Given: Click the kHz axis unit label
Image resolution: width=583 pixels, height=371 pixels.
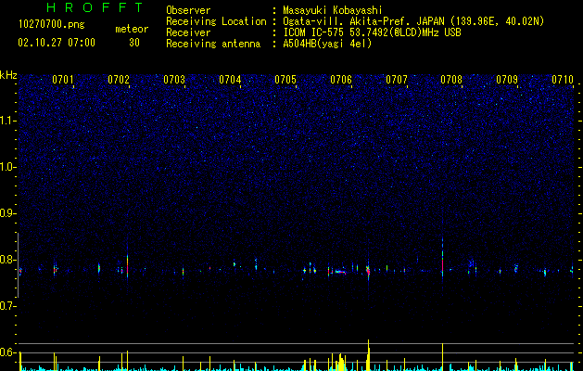Looking at the screenshot, I should 8,75.
